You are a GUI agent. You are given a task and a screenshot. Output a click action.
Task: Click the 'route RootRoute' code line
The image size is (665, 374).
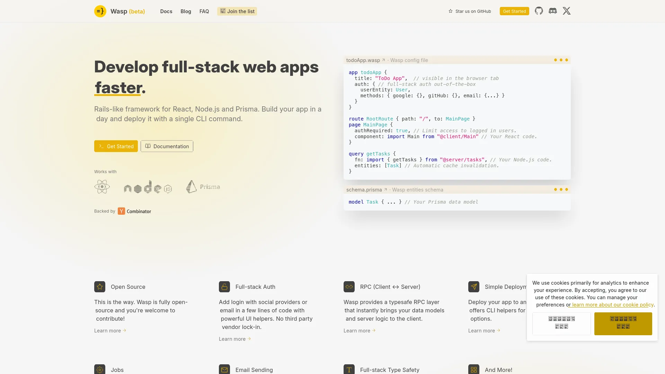[412, 119]
